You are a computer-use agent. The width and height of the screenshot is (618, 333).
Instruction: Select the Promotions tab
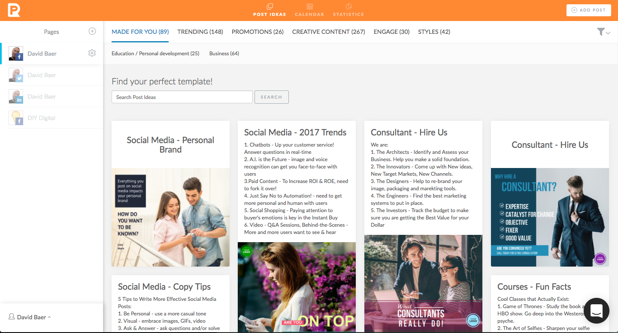[257, 32]
